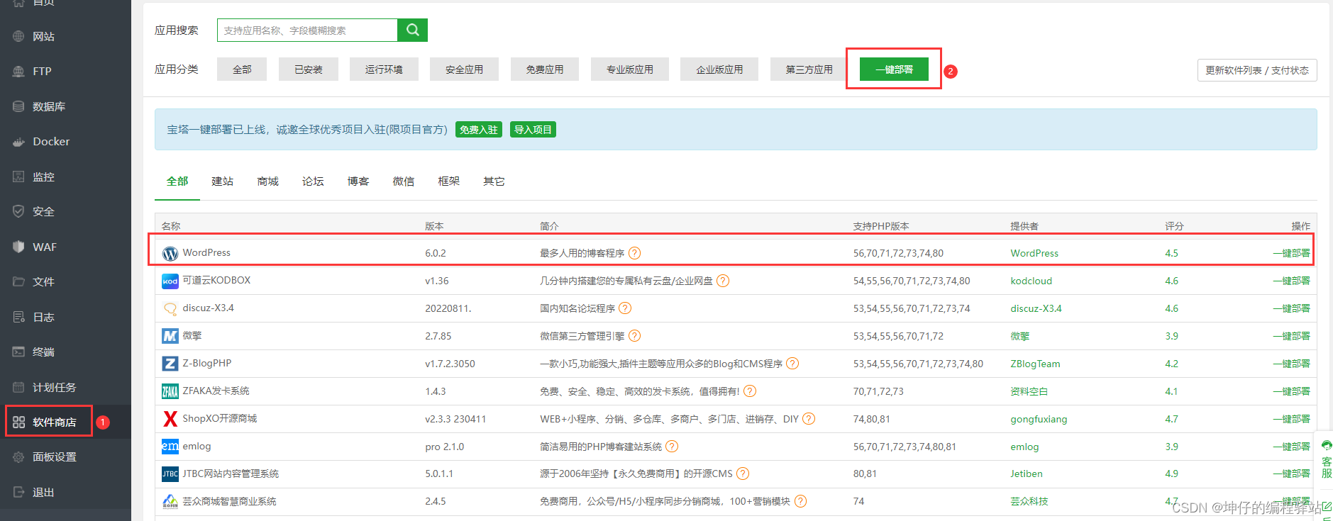Image resolution: width=1333 pixels, height=521 pixels.
Task: Select the green 一键部署 category button
Action: click(894, 69)
